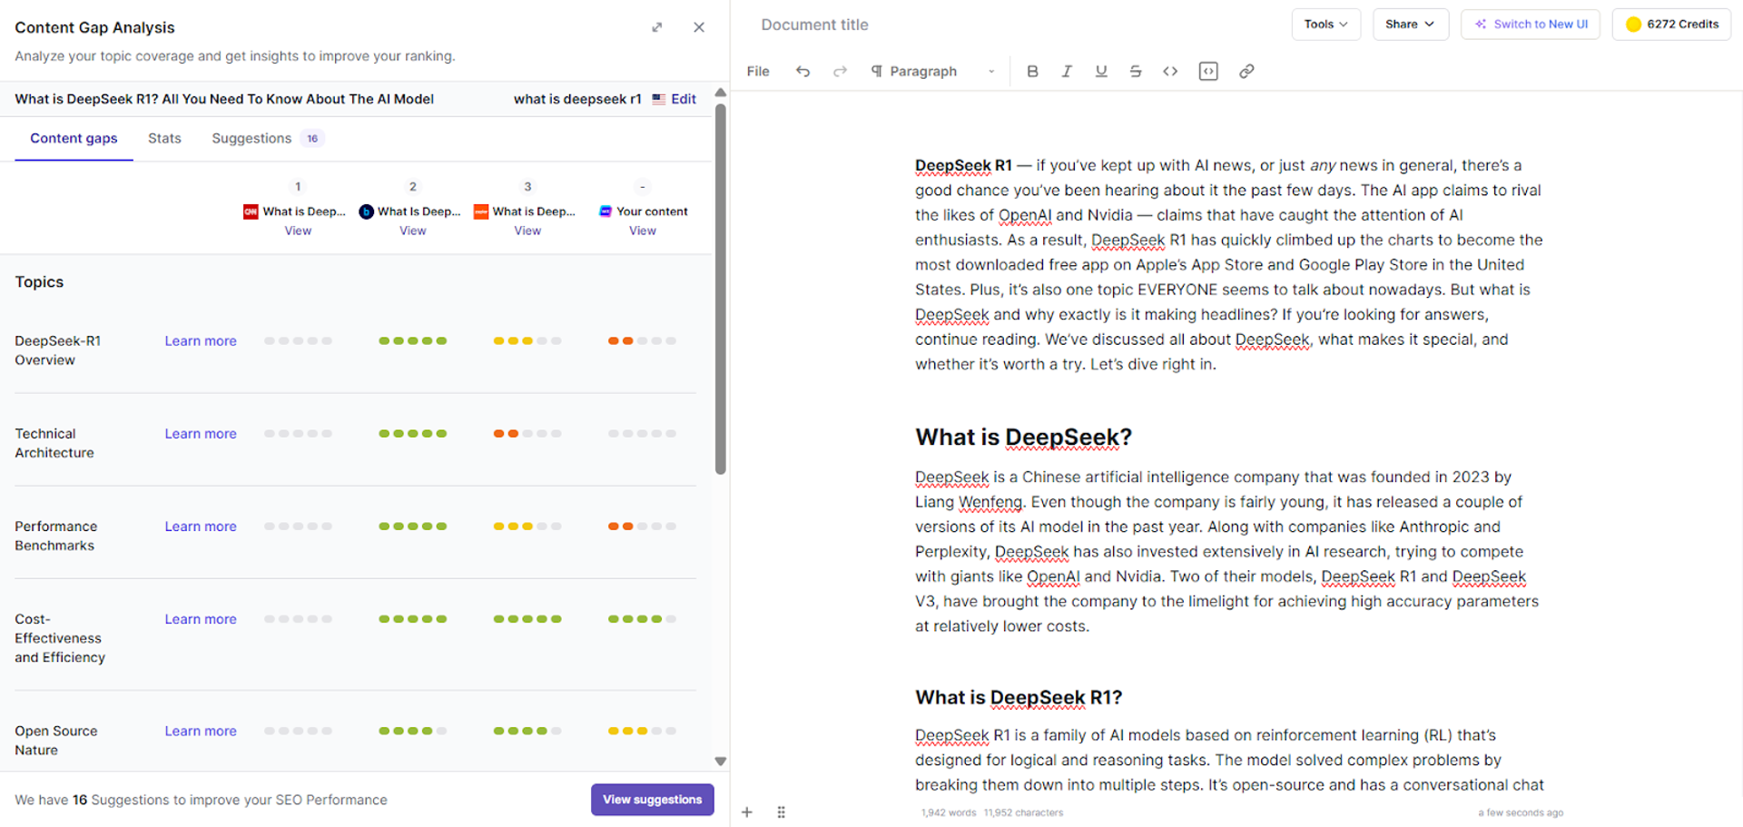Viewport: 1743px width, 827px height.
Task: Open the Paragraph style dropdown
Action: [x=932, y=71]
